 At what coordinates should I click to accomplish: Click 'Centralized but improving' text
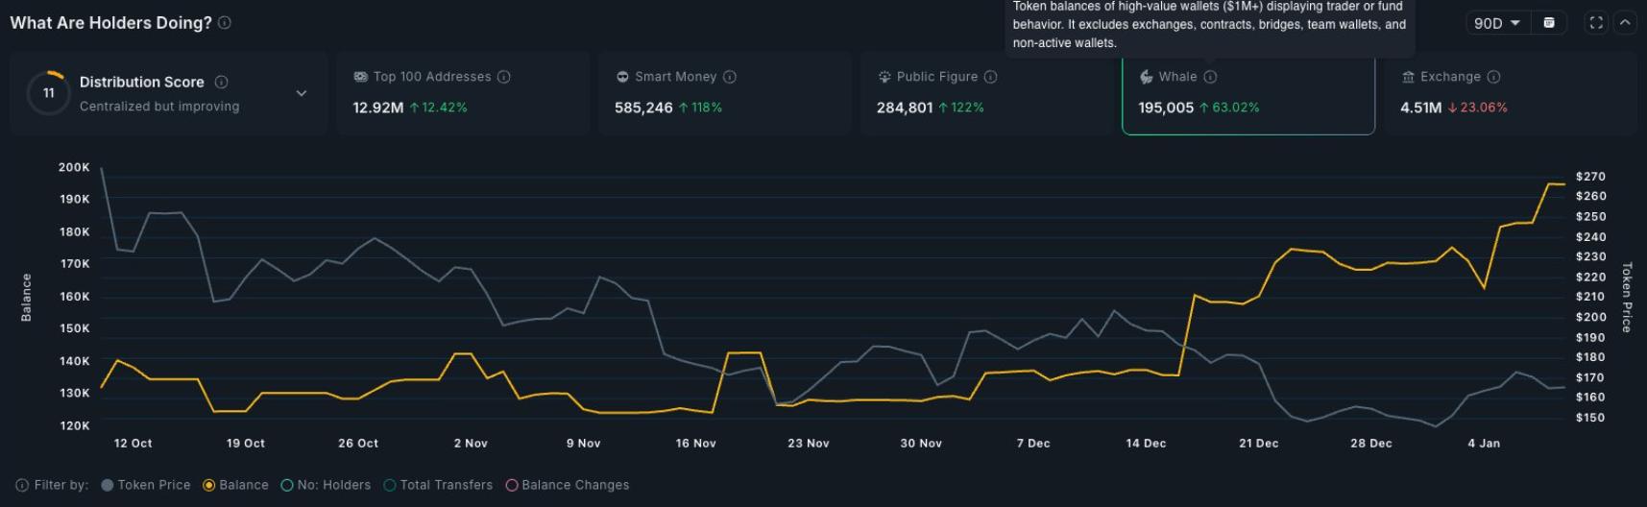click(x=159, y=107)
